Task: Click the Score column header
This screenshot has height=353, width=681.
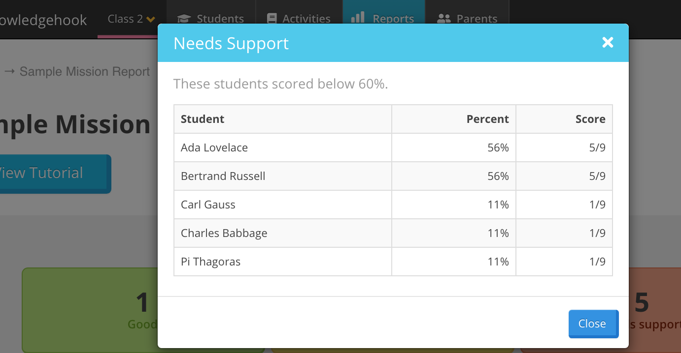Action: pos(590,119)
